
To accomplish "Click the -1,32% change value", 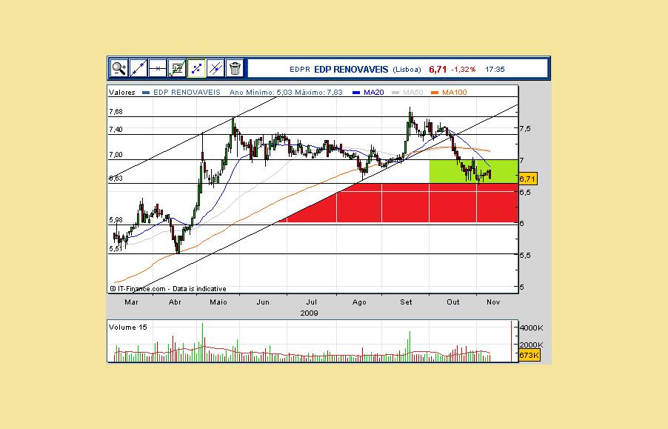I will 464,70.
